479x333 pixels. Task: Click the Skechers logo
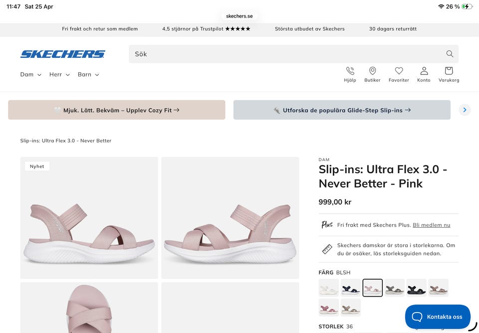coord(62,54)
